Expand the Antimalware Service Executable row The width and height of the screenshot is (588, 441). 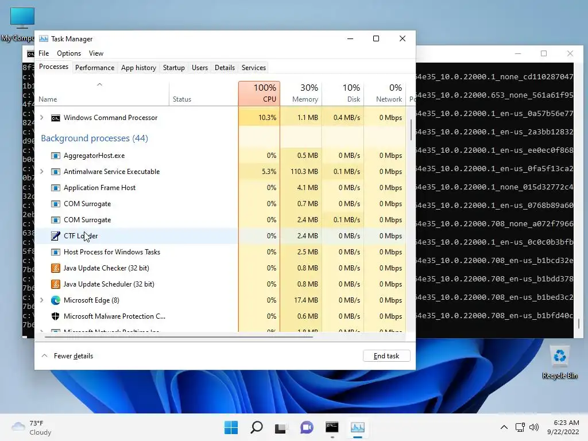click(41, 172)
